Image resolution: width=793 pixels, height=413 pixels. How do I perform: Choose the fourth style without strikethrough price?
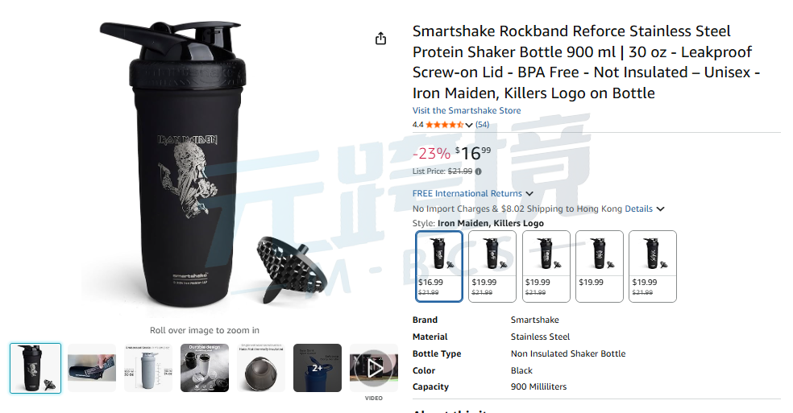pos(600,266)
